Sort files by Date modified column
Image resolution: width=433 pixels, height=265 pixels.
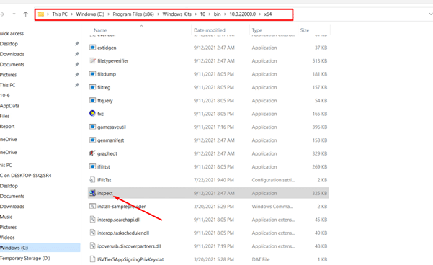click(210, 30)
